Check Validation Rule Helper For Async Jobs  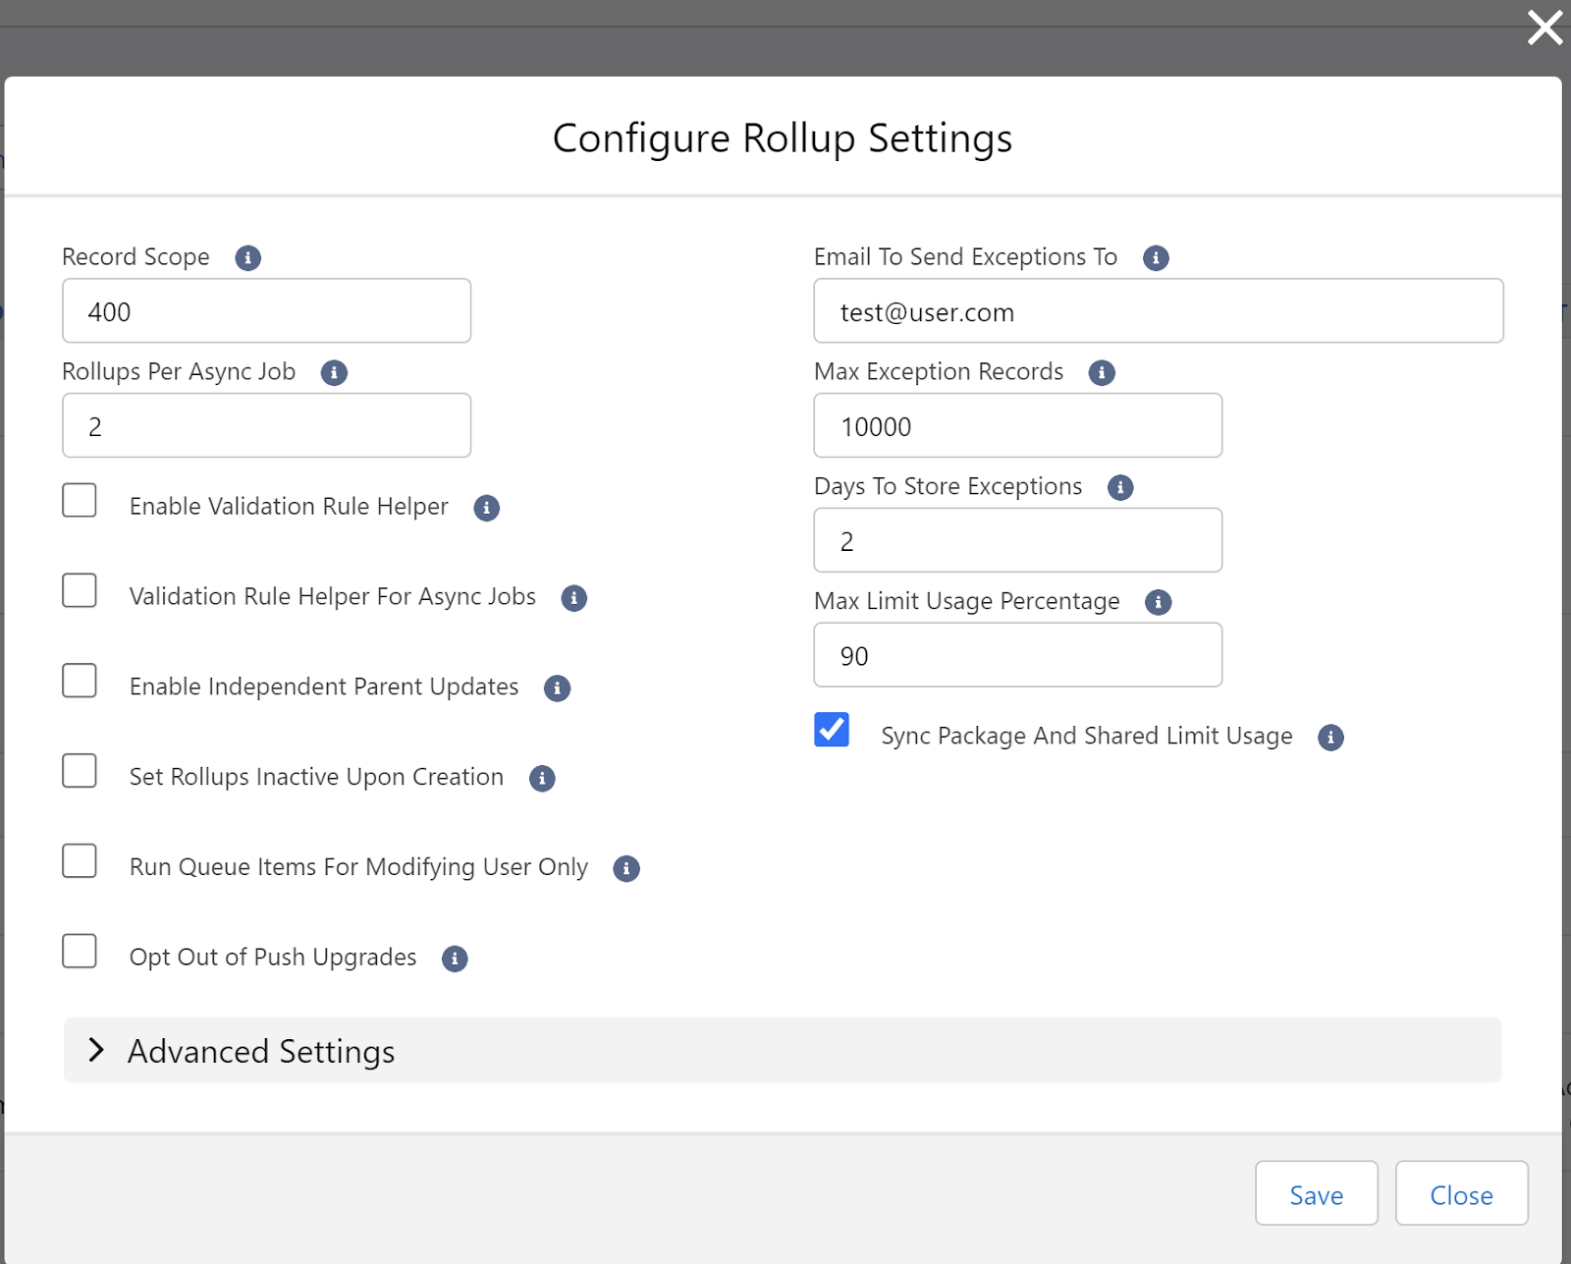coord(80,591)
